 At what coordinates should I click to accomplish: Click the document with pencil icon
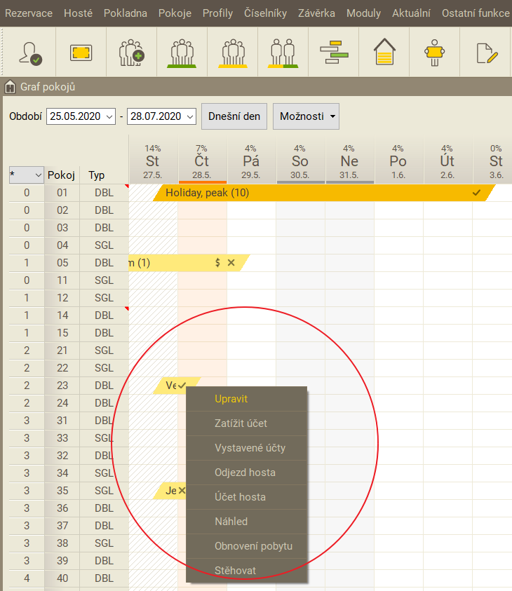[x=486, y=53]
